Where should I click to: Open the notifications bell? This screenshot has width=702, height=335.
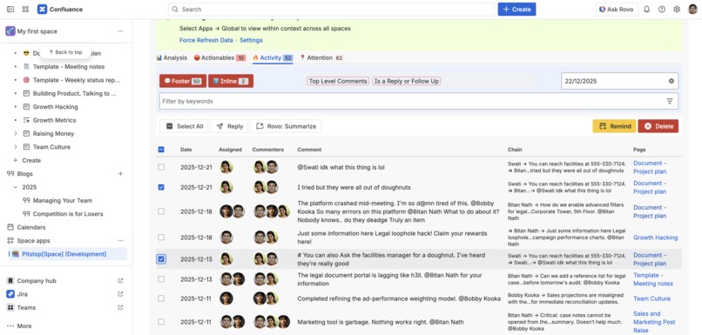(646, 9)
